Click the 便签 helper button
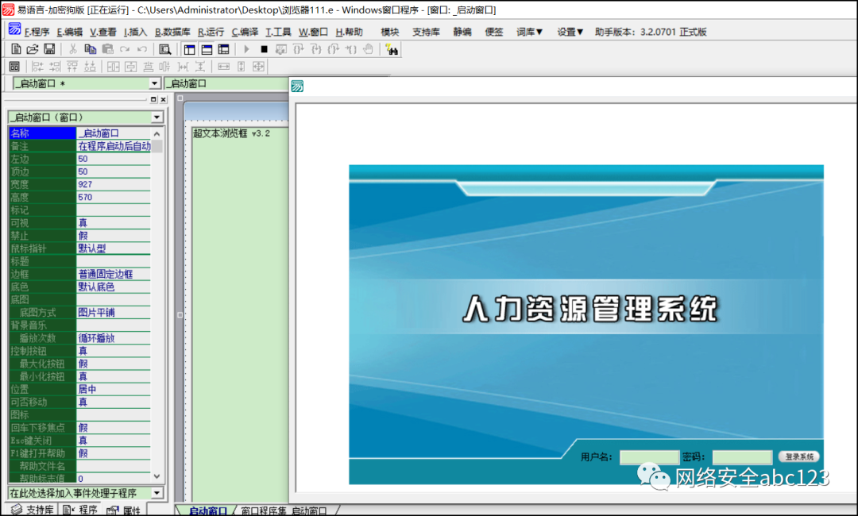 (493, 32)
